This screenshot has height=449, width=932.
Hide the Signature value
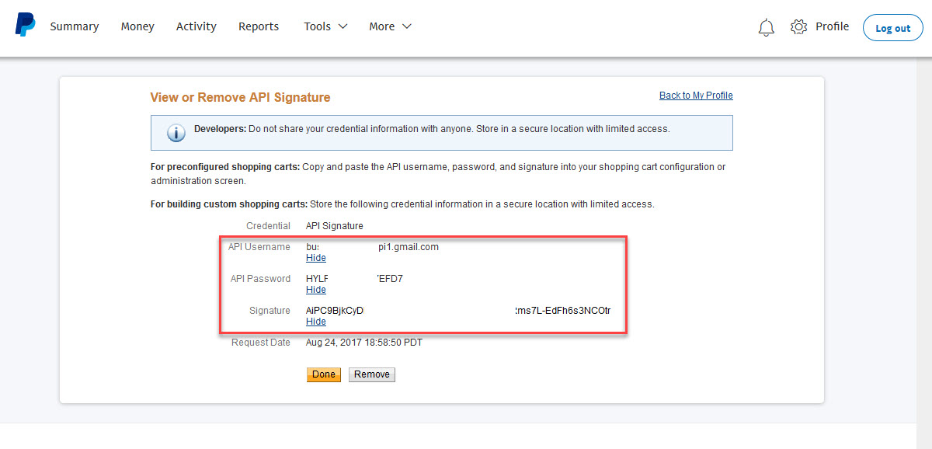pos(316,322)
